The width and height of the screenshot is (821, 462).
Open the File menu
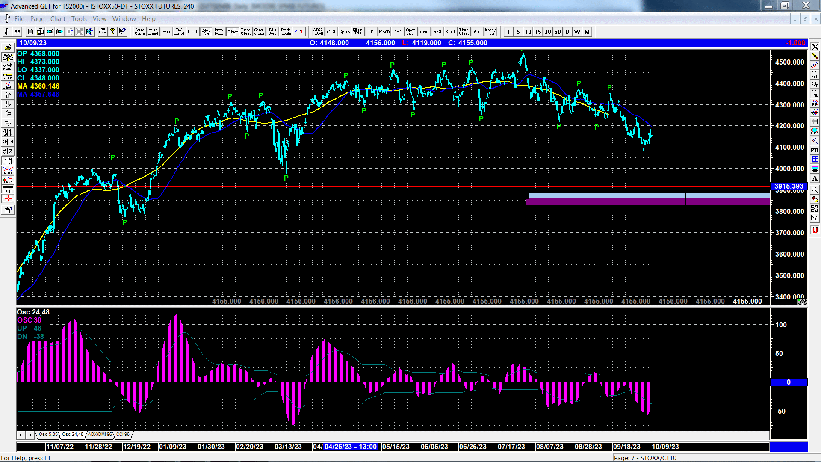[19, 19]
